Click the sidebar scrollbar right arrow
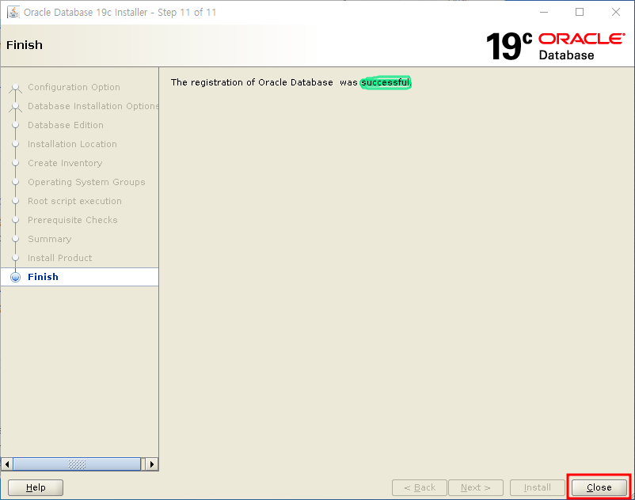Screen dimensions: 635x500 152,464
